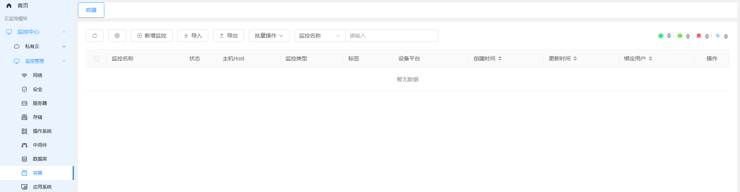Click the 安全 shield icon
Screen dimensions: 740x192
24,89
